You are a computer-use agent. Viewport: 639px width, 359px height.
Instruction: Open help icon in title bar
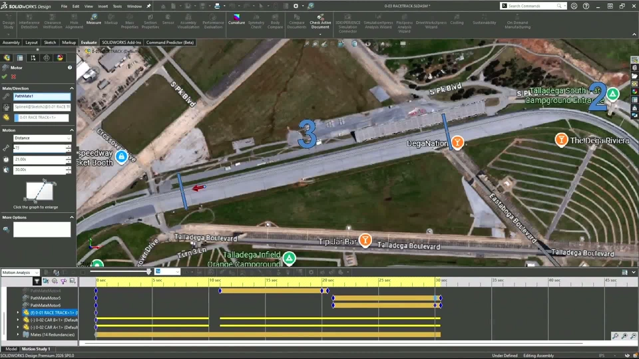tap(586, 6)
